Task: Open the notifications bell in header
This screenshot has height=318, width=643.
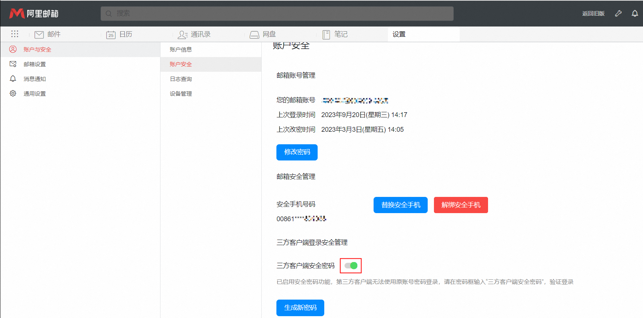Action: (x=635, y=14)
